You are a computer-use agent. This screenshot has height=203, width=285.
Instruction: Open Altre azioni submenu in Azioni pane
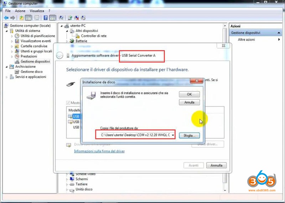[x=246, y=39]
